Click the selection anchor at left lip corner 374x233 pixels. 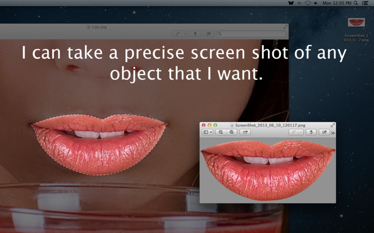coord(32,125)
